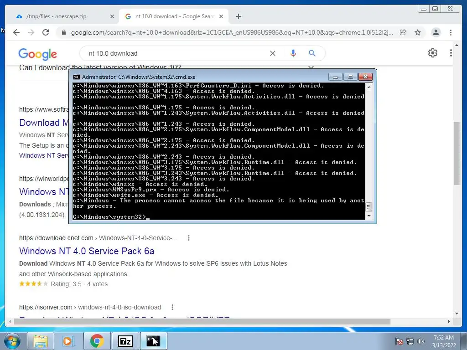Open Chrome three-dot menu
Image resolution: width=467 pixels, height=350 pixels.
[451, 32]
